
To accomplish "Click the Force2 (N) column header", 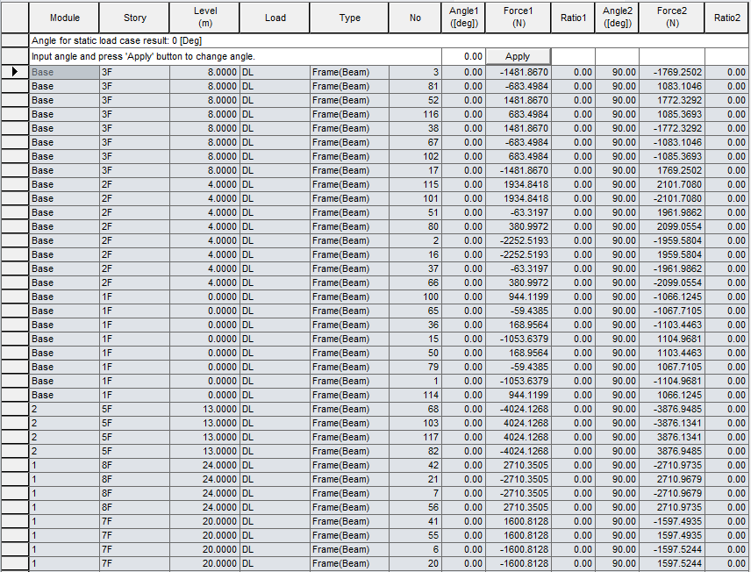I will click(x=671, y=17).
